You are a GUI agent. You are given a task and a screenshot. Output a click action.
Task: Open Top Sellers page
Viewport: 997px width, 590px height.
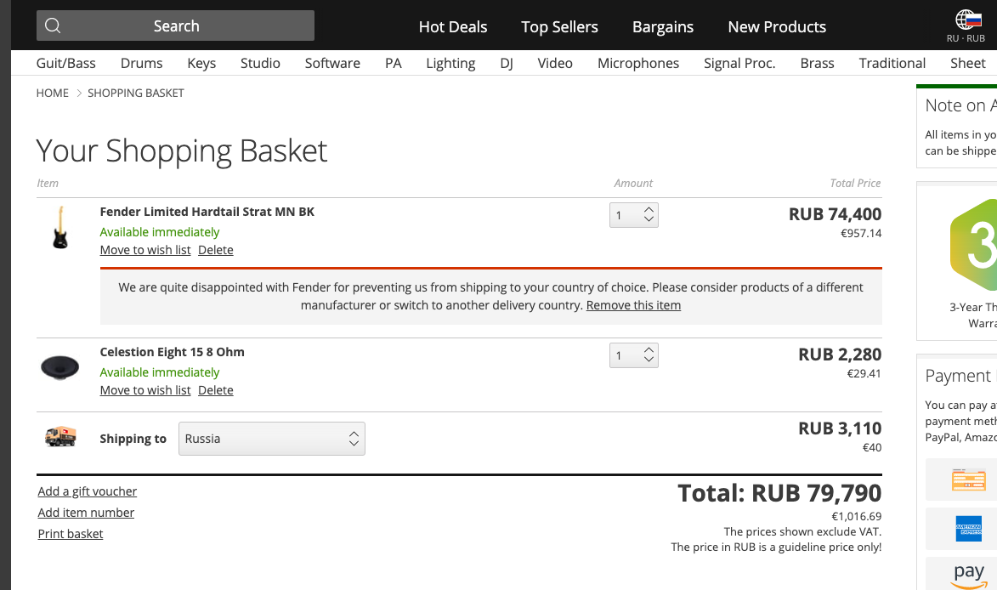(559, 26)
